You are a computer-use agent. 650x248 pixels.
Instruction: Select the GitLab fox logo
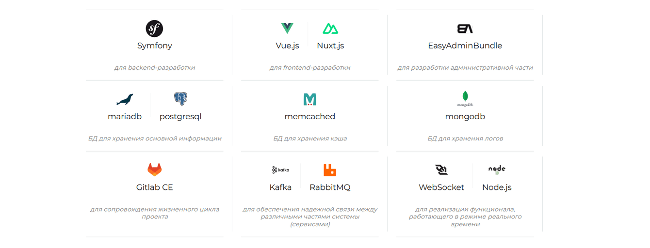[154, 170]
